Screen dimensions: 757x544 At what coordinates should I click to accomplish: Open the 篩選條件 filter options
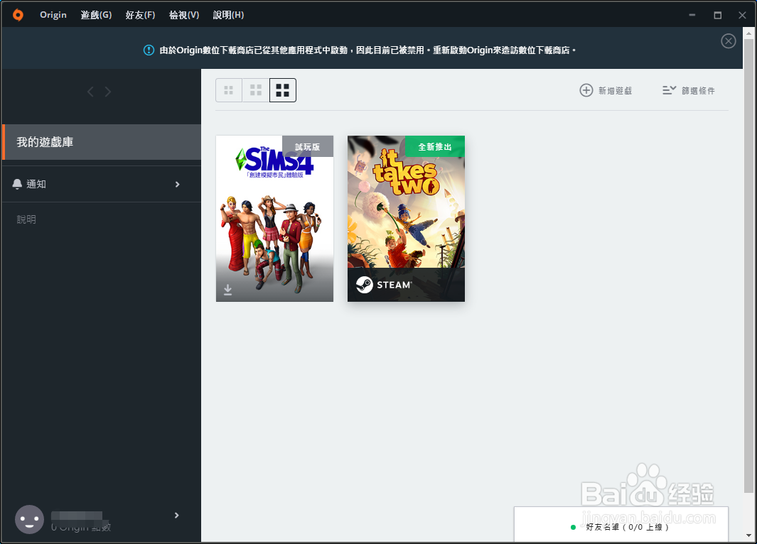coord(689,91)
